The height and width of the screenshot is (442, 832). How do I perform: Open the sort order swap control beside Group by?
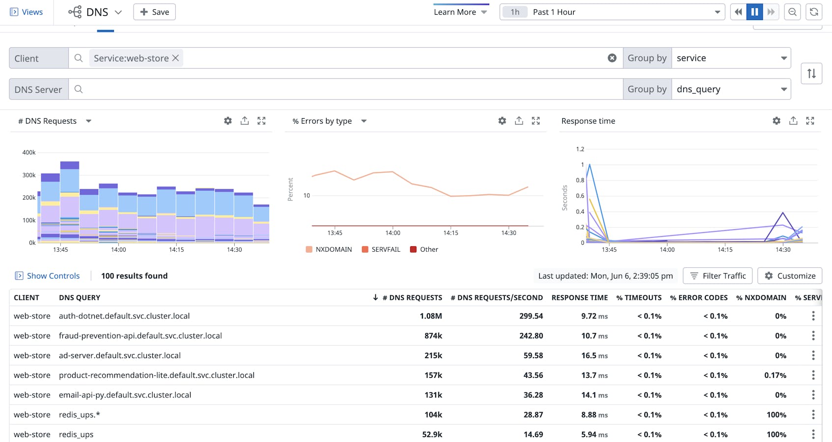click(811, 73)
